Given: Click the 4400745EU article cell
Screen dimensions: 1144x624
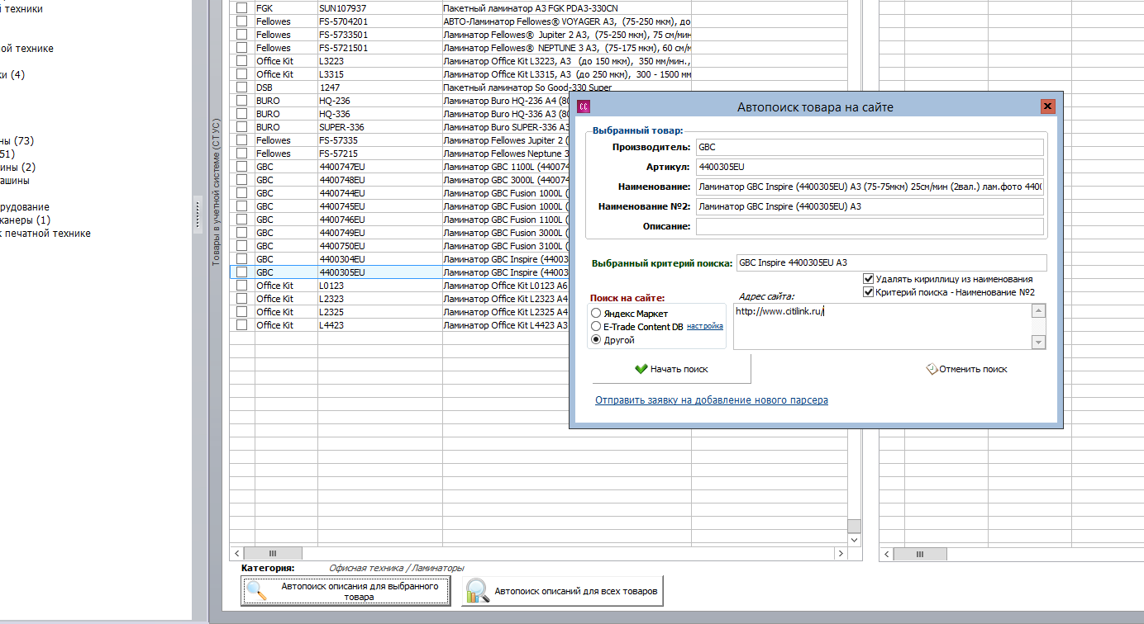Looking at the screenshot, I should coord(380,206).
